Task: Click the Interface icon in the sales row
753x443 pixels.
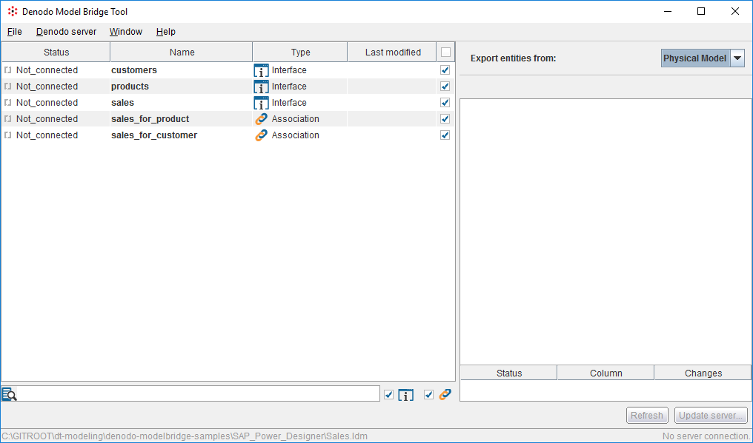Action: pyautogui.click(x=261, y=103)
